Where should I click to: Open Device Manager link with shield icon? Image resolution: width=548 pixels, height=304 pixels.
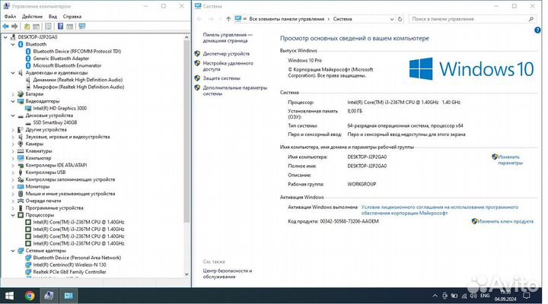[226, 54]
